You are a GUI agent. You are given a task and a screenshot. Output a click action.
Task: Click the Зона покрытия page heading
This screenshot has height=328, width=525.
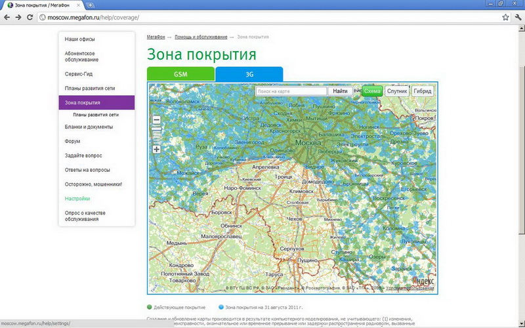click(201, 54)
